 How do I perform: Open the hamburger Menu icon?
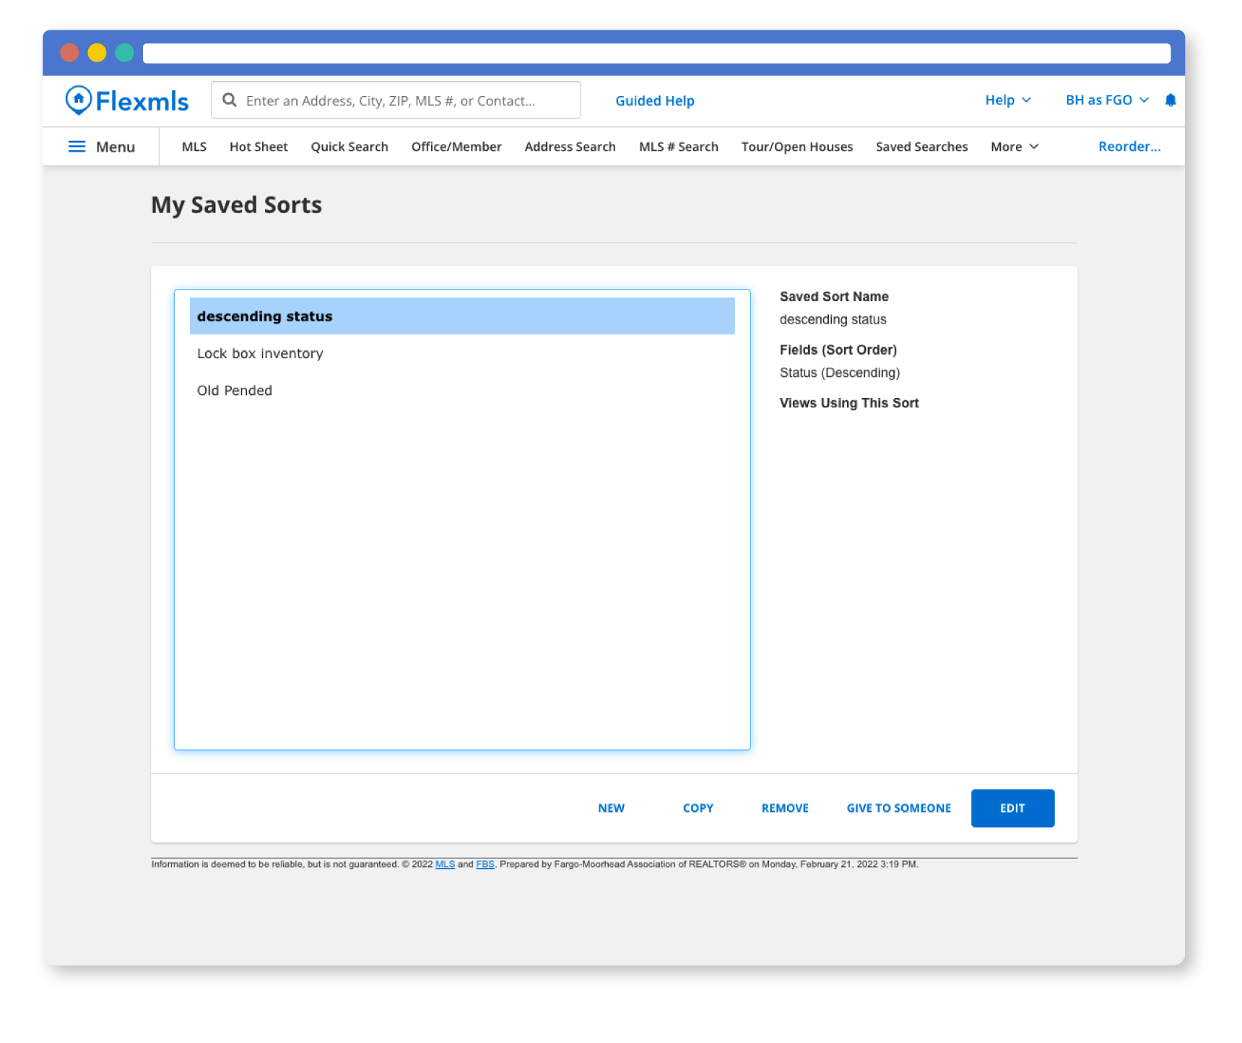click(77, 147)
